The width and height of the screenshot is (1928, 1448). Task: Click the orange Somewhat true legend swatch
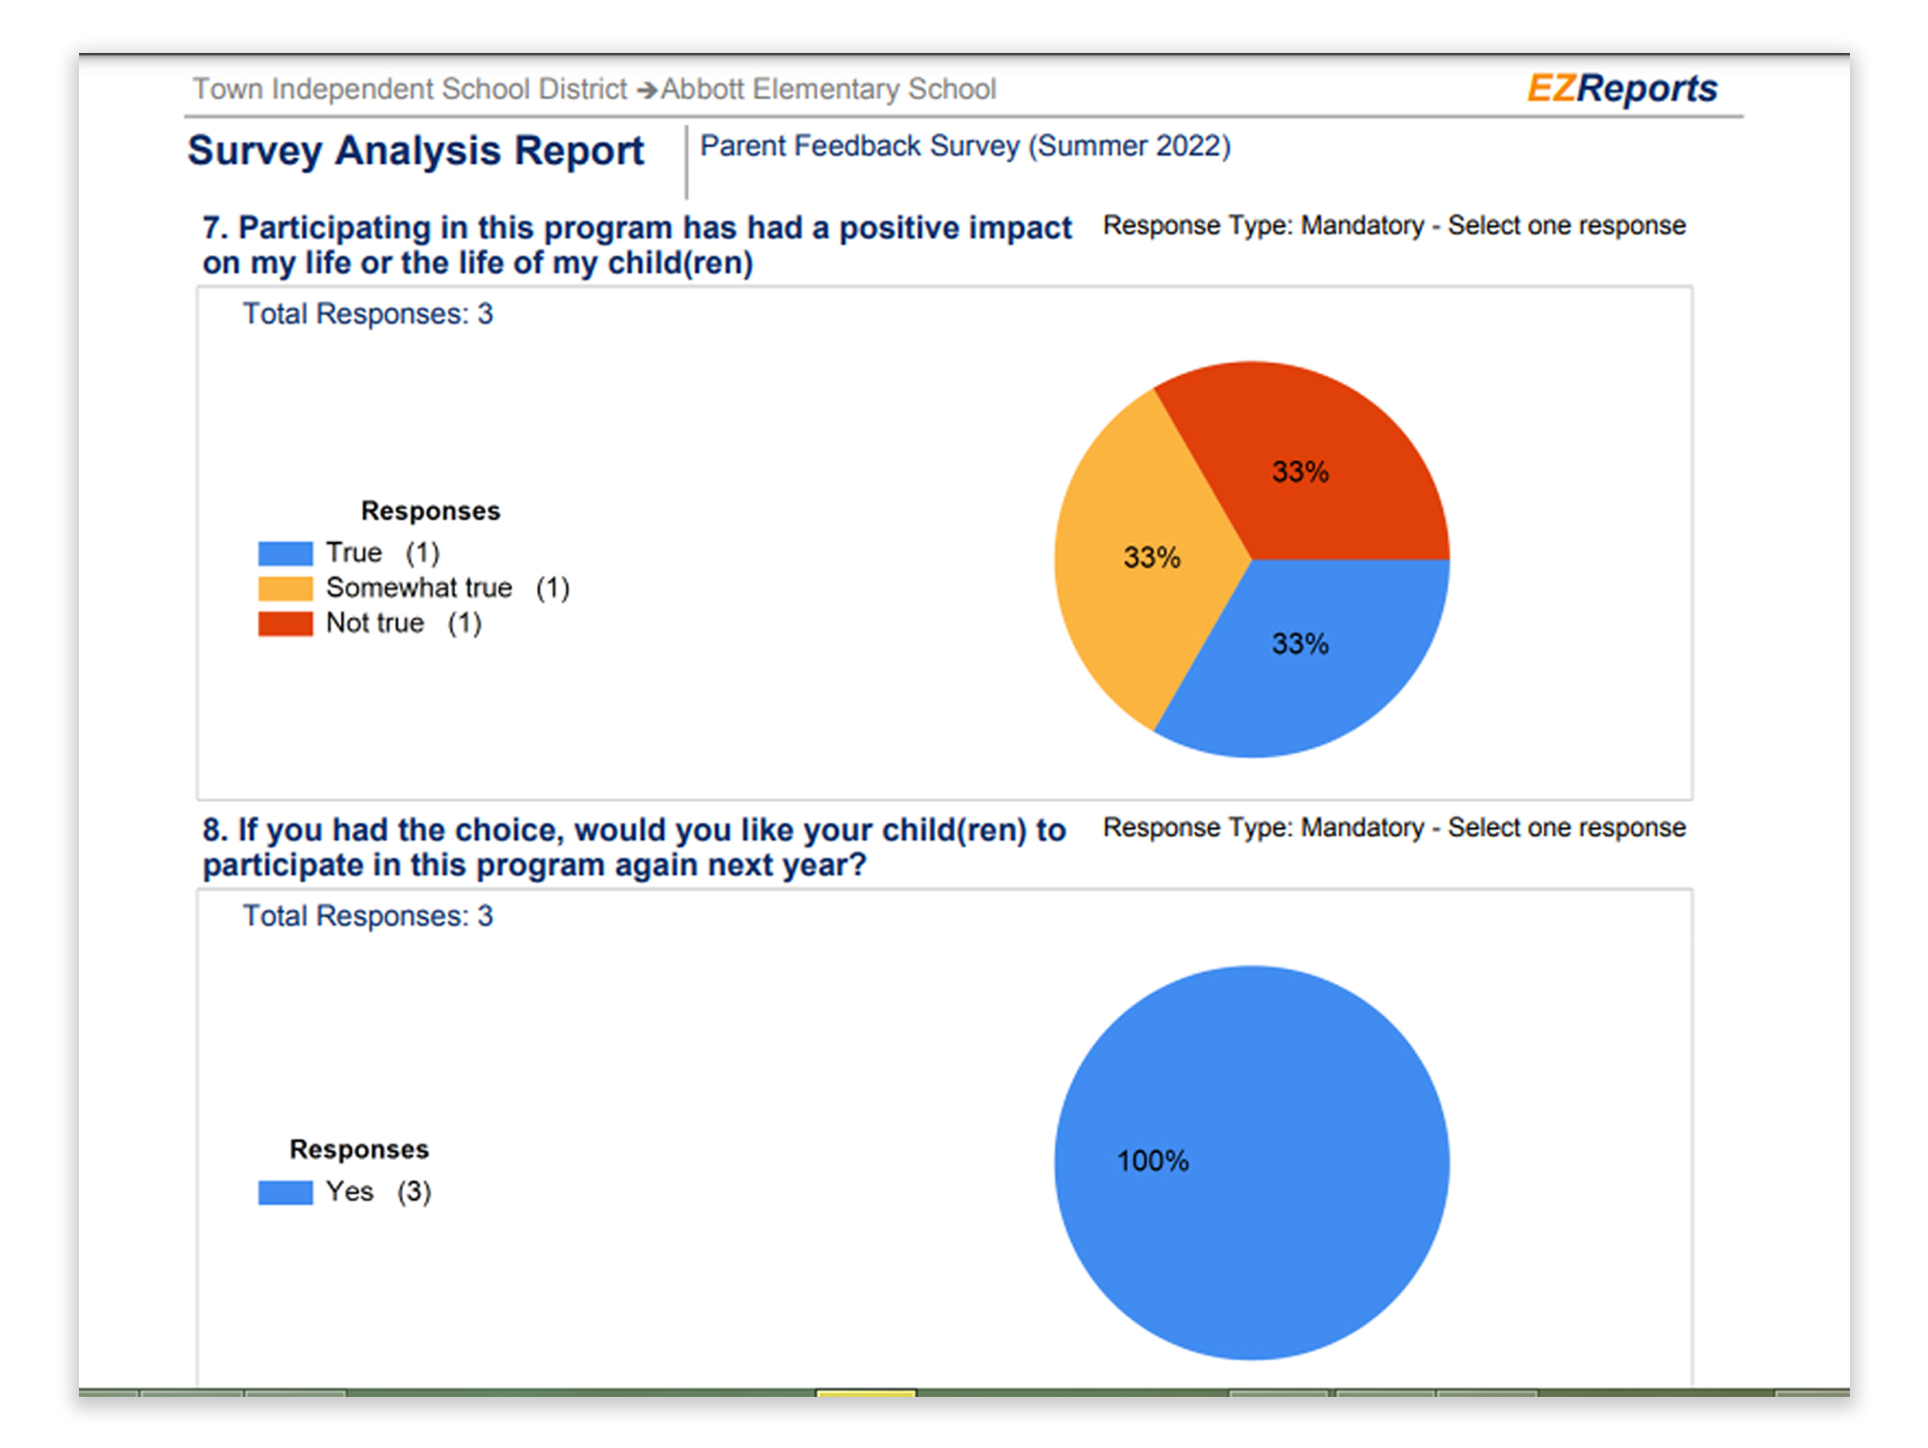[285, 588]
